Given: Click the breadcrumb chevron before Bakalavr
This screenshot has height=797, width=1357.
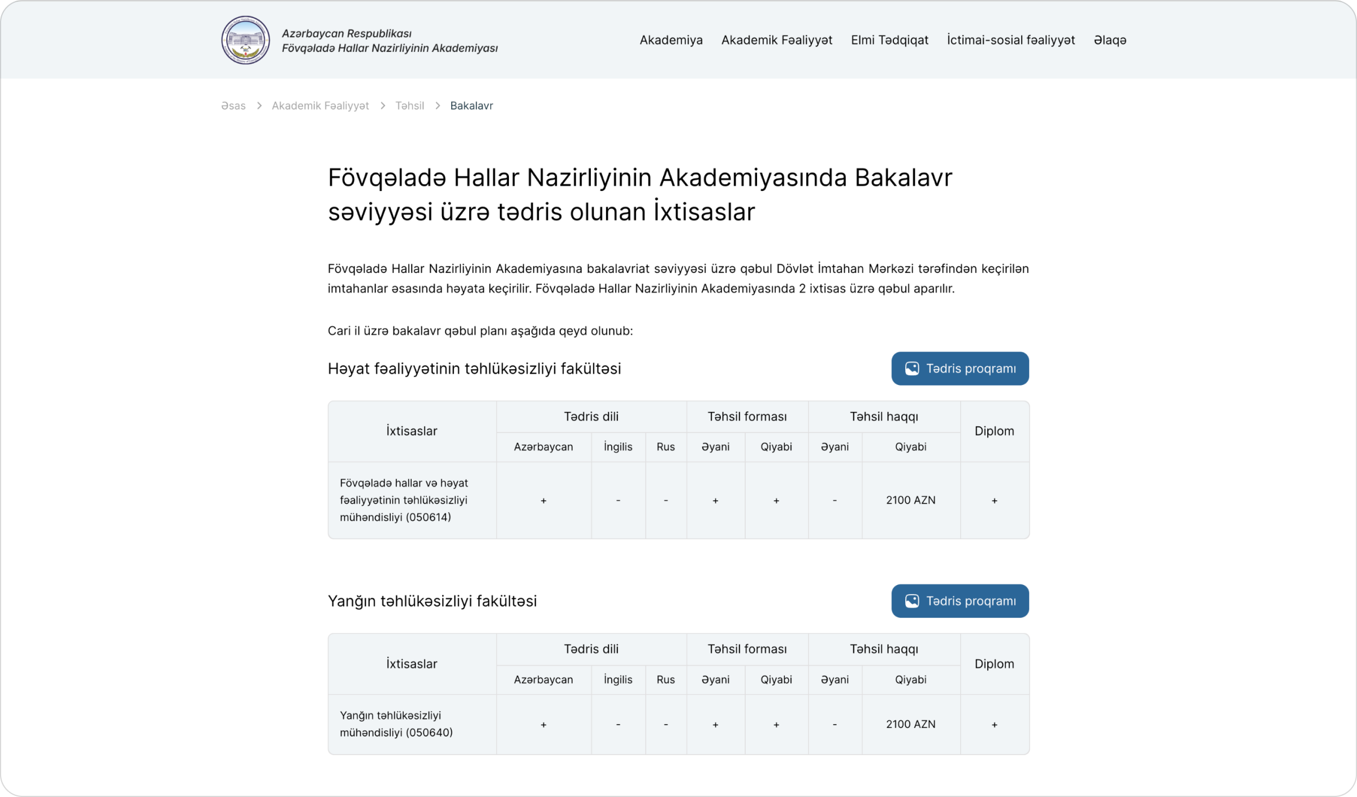Looking at the screenshot, I should tap(438, 106).
